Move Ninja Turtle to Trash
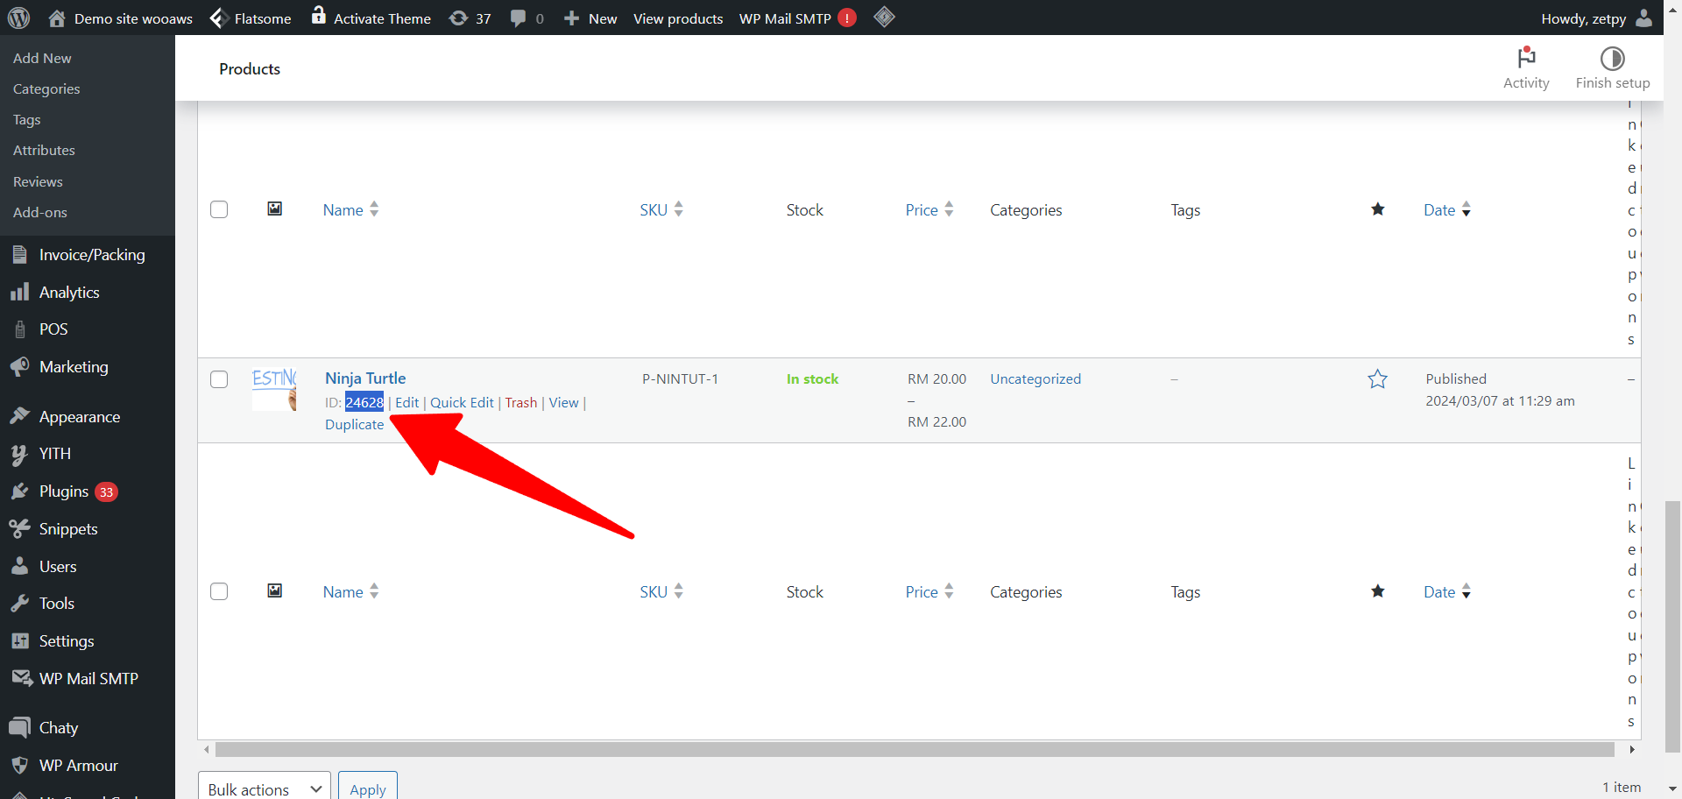Viewport: 1682px width, 799px height. 521,402
